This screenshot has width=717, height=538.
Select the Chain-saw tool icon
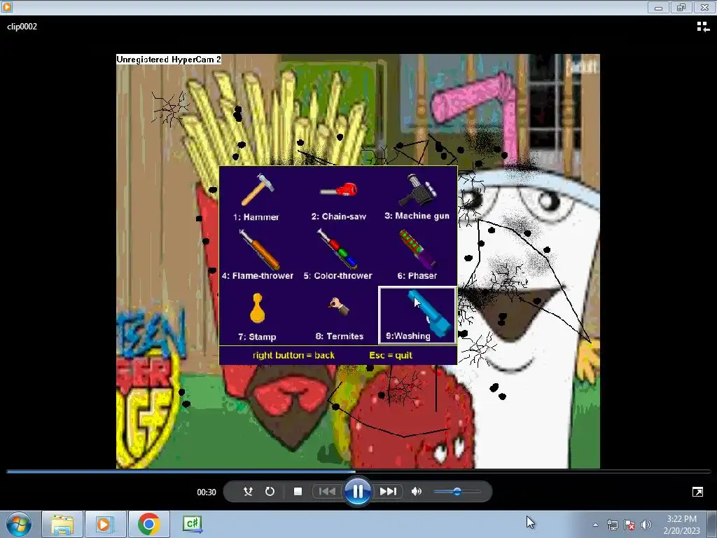pyautogui.click(x=339, y=190)
